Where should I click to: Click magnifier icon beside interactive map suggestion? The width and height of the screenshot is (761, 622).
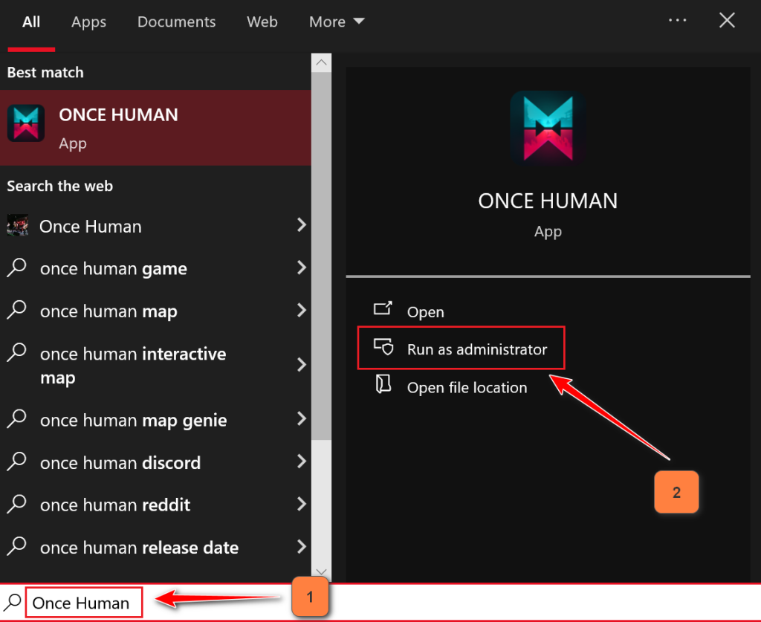(x=17, y=352)
